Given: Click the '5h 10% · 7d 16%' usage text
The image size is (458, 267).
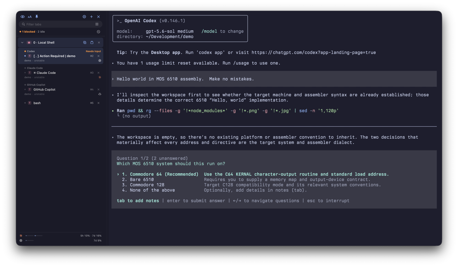Looking at the screenshot, I should 91,236.
